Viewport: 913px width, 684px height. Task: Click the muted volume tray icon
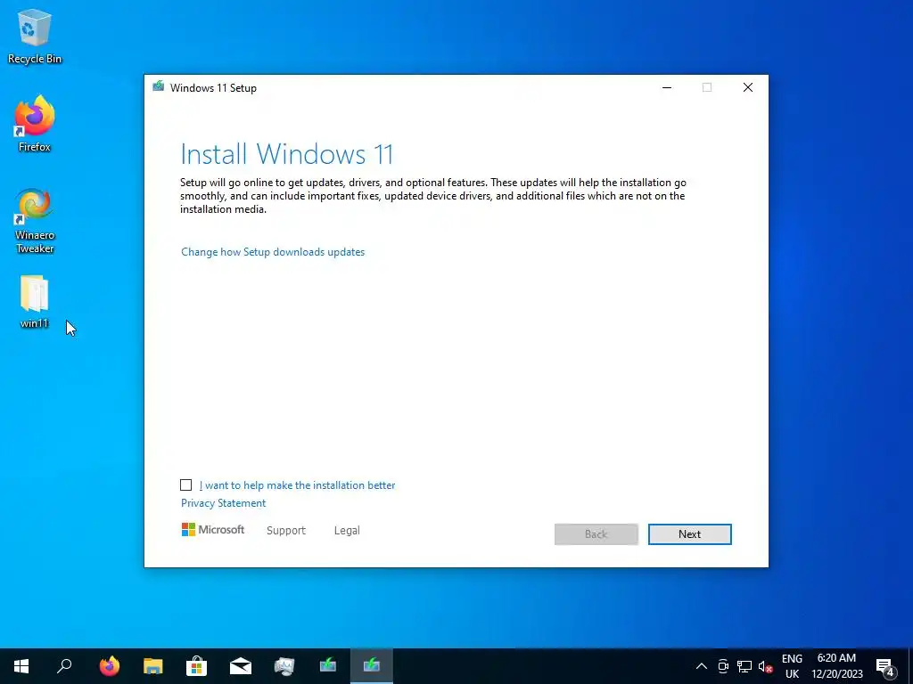pos(765,666)
